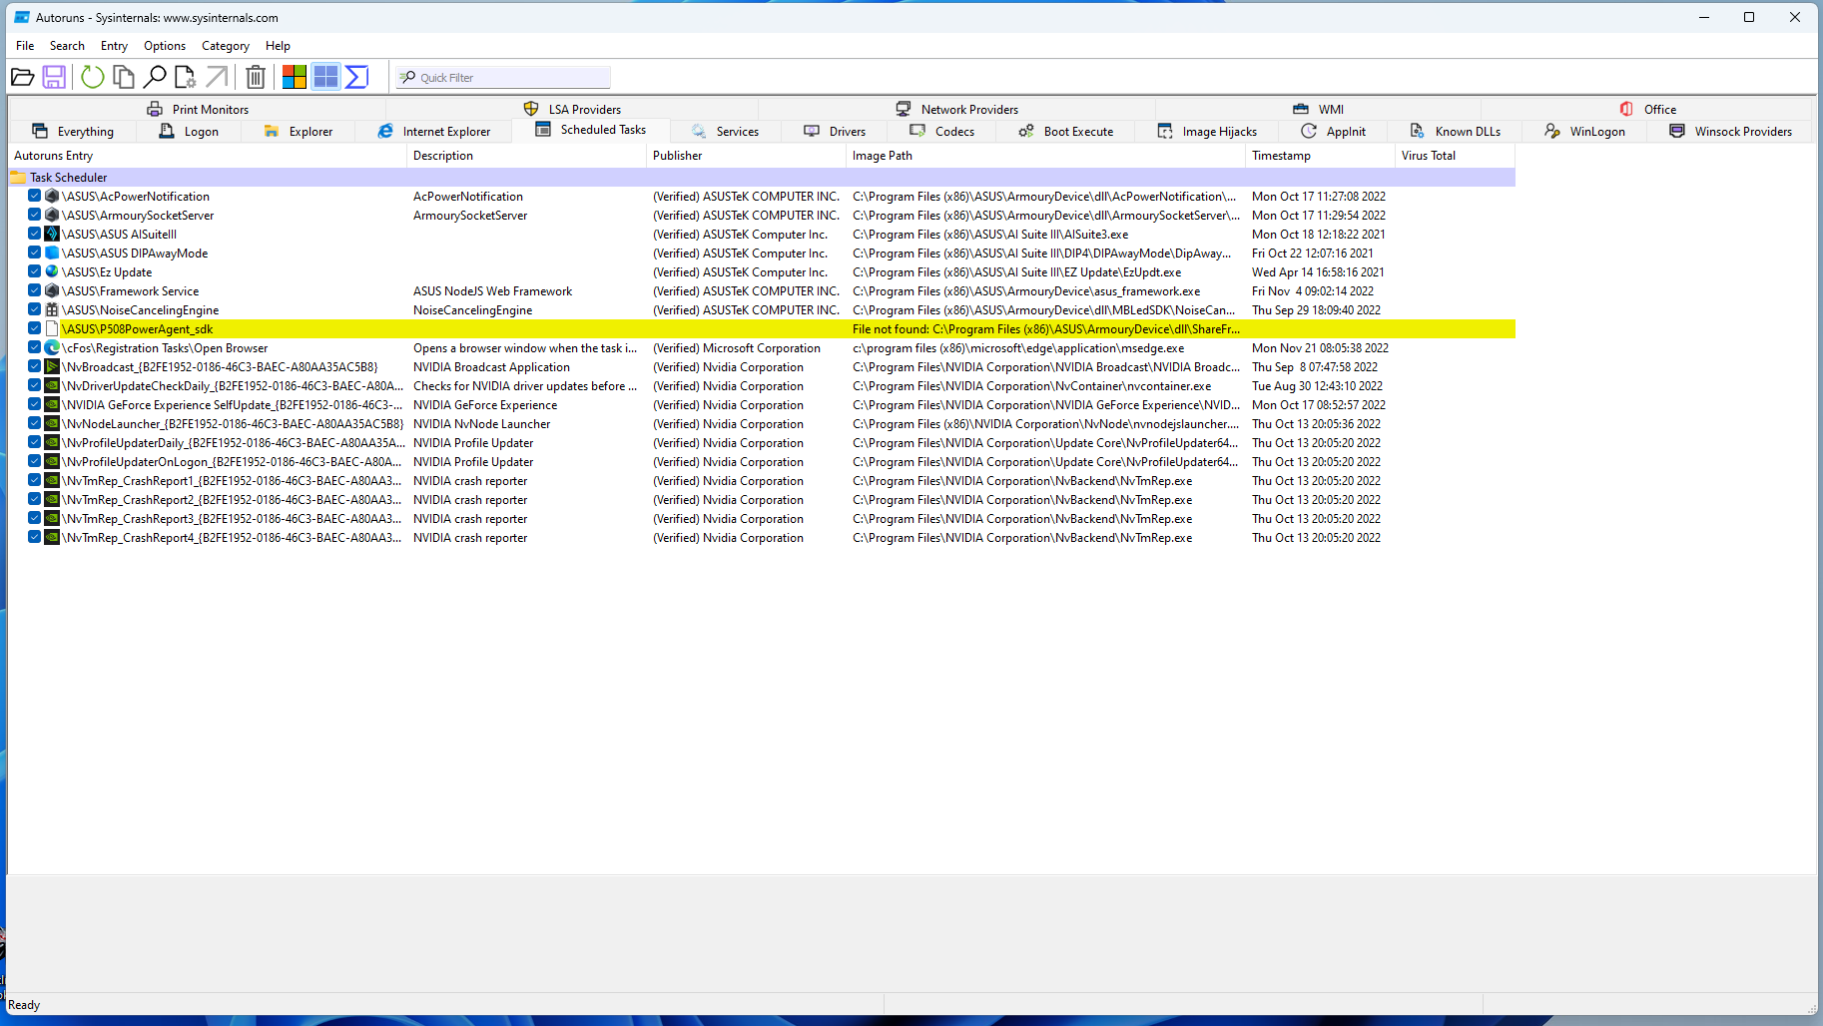
Task: Select the "NVIDIA NvNode Launcher" description
Action: 482,424
